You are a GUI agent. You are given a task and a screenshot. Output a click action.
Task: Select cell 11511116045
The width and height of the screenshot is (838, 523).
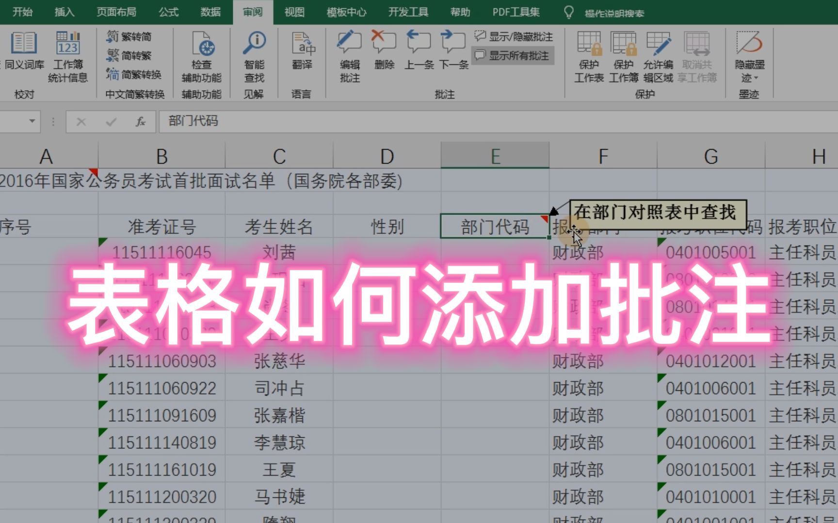pyautogui.click(x=162, y=252)
